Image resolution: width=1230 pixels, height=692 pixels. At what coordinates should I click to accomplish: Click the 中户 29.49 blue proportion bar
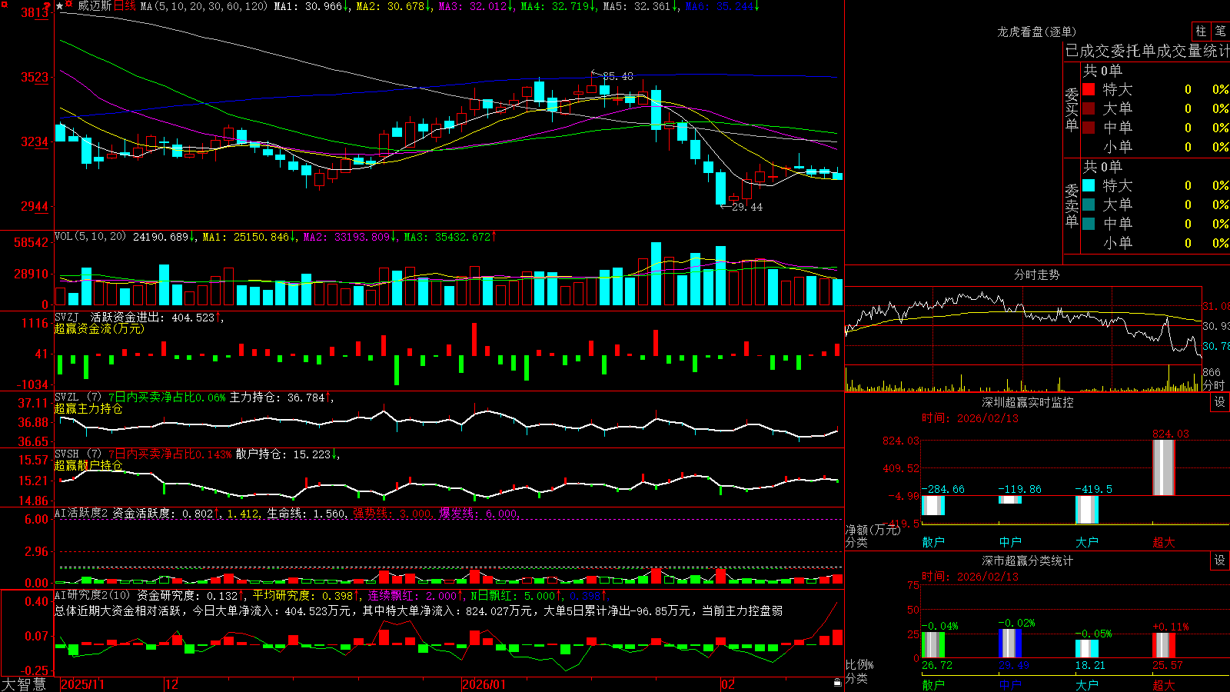[x=1010, y=643]
